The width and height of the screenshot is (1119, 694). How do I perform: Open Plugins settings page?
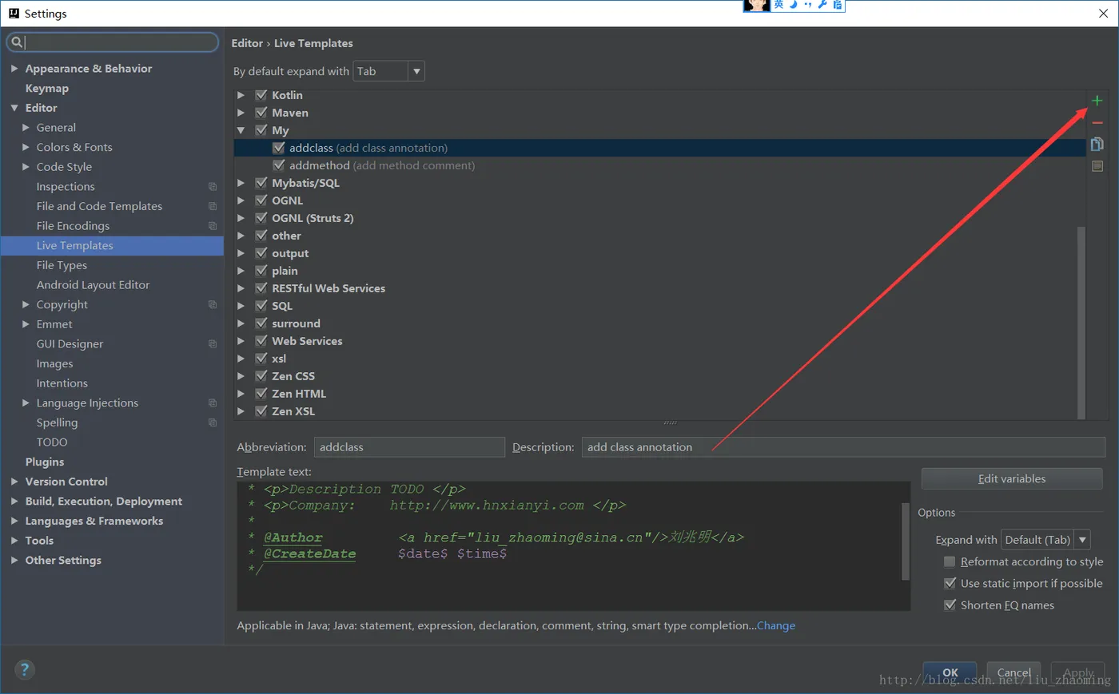[x=45, y=462]
